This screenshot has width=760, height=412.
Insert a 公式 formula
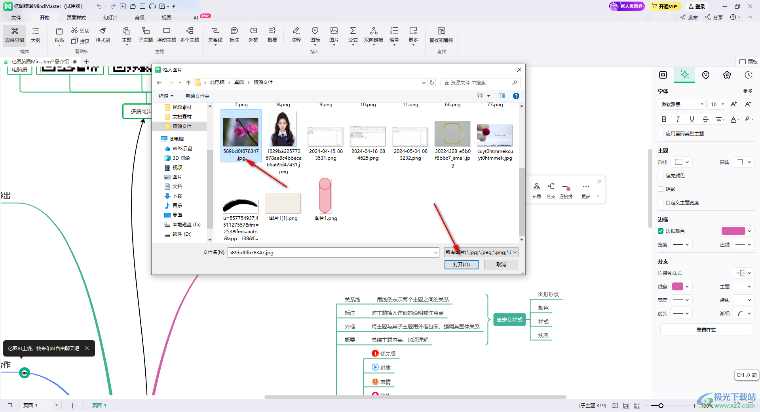353,35
